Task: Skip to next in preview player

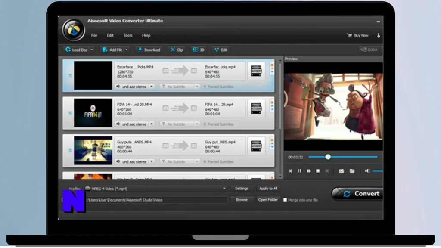Action: coord(327,171)
